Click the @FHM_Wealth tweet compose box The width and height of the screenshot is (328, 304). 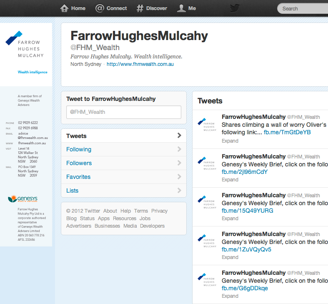point(124,112)
